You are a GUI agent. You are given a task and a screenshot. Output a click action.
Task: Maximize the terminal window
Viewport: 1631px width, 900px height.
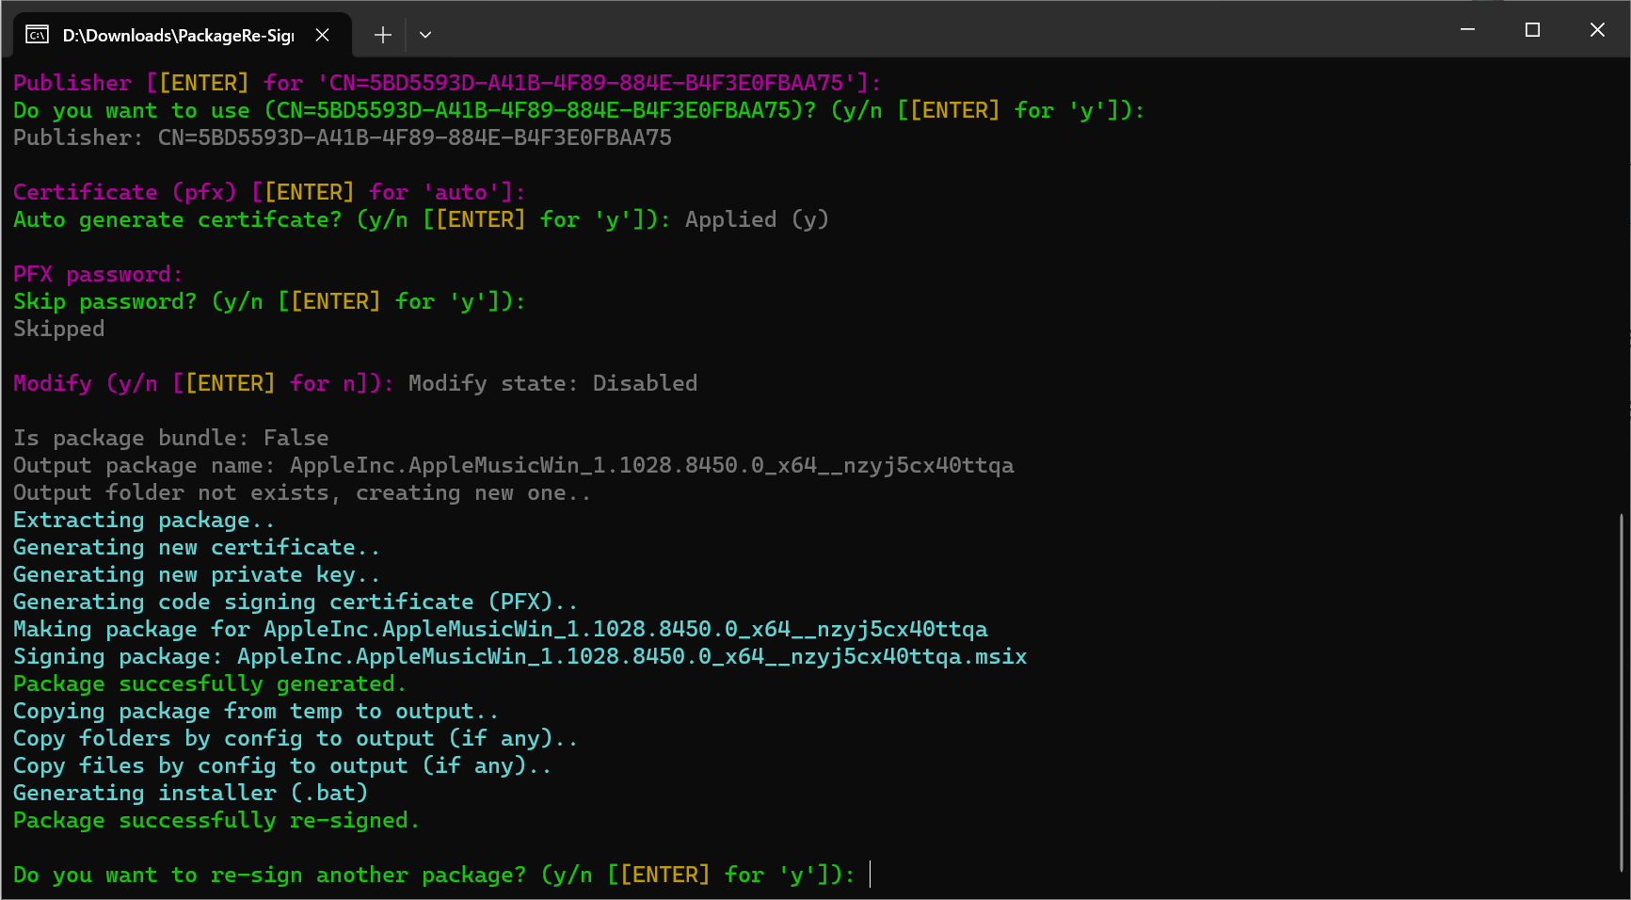1532,30
